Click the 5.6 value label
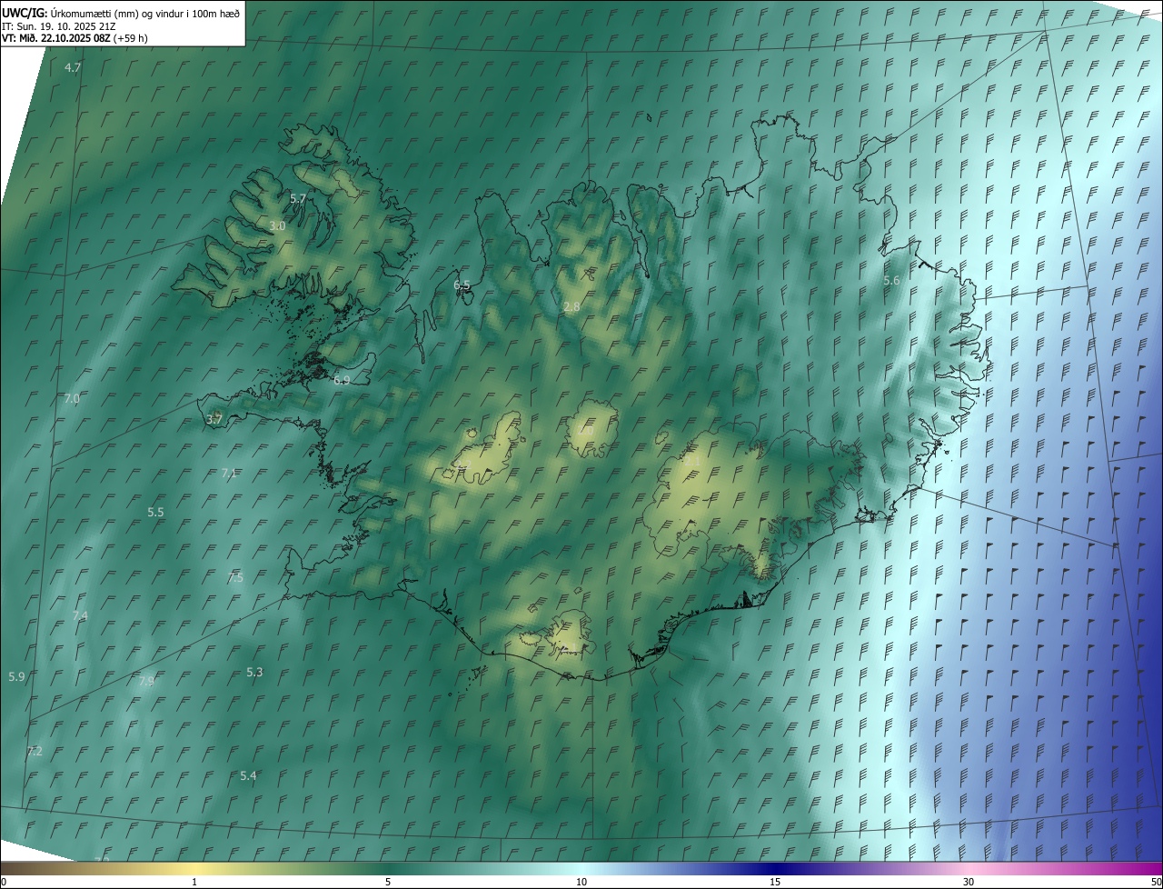Viewport: 1163px width, 889px height. (x=891, y=281)
